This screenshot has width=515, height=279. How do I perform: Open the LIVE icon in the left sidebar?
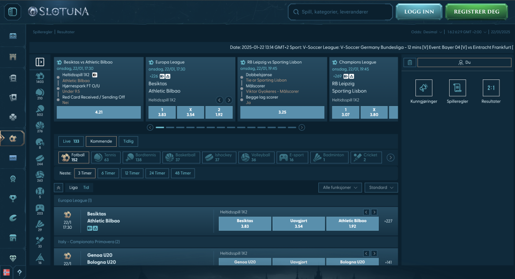pos(13,158)
